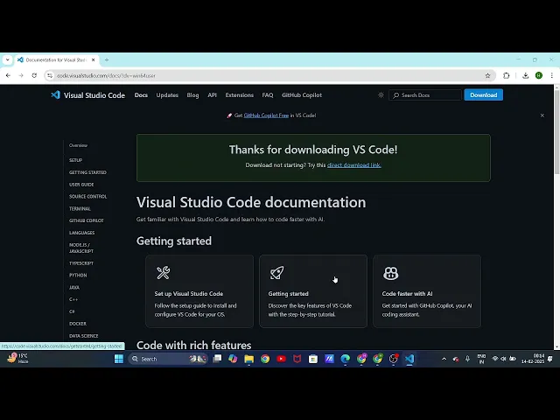The image size is (560, 420).
Task: Open the Windows Start button
Action: (119, 359)
